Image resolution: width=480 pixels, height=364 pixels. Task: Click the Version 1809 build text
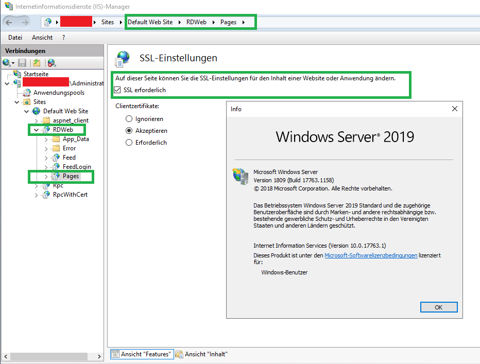tap(294, 180)
